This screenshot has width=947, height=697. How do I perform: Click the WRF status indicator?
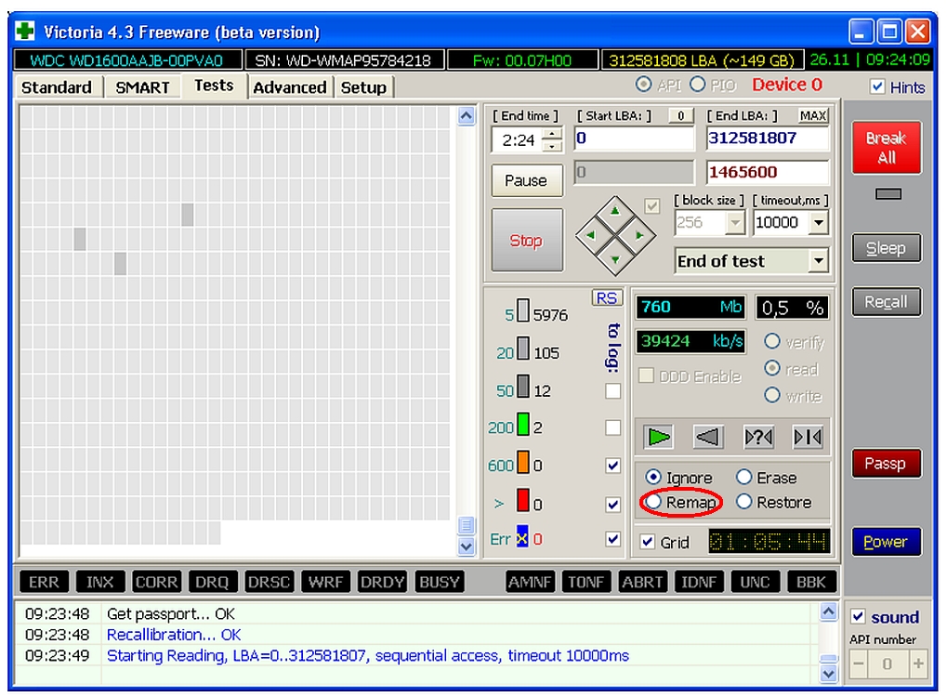pos(325,582)
